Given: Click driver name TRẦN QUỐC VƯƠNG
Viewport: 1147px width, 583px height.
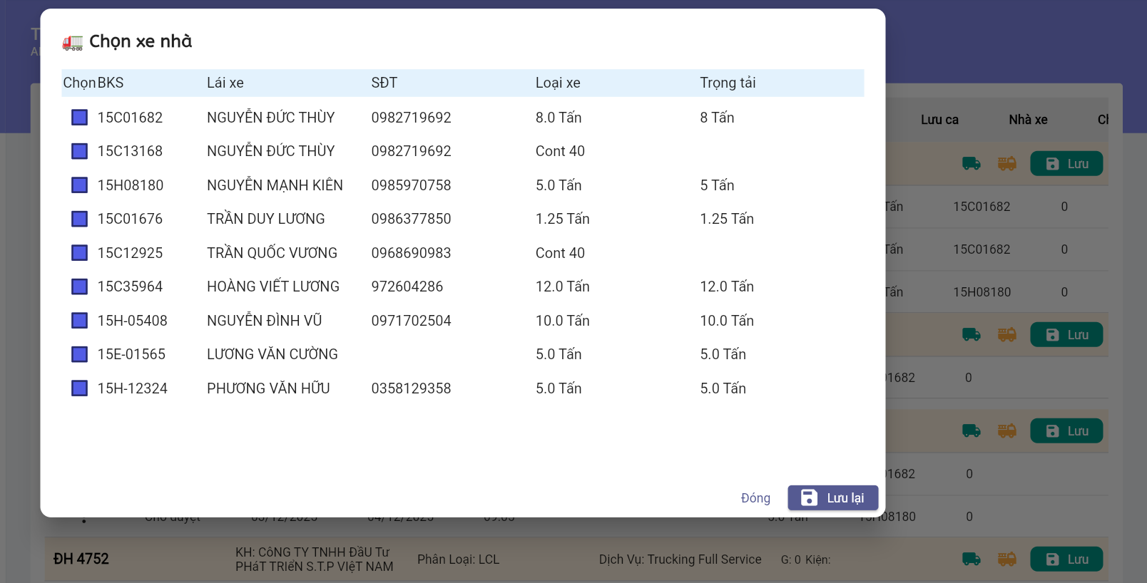Looking at the screenshot, I should pyautogui.click(x=272, y=253).
